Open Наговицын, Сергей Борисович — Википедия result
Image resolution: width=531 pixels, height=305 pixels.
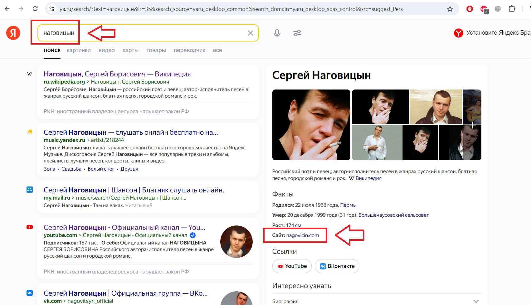pyautogui.click(x=117, y=74)
